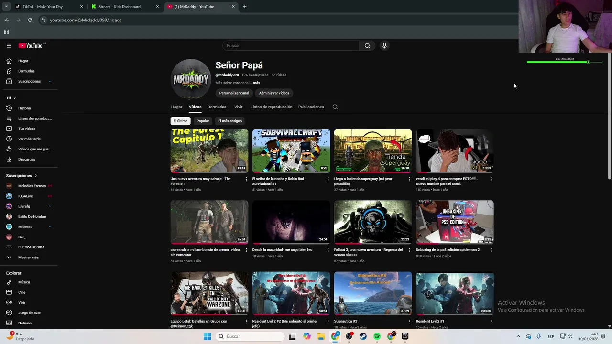Viewport: 612px width, 344px height.
Task: Open the YouTube hamburger guide menu
Action: pos(9,46)
